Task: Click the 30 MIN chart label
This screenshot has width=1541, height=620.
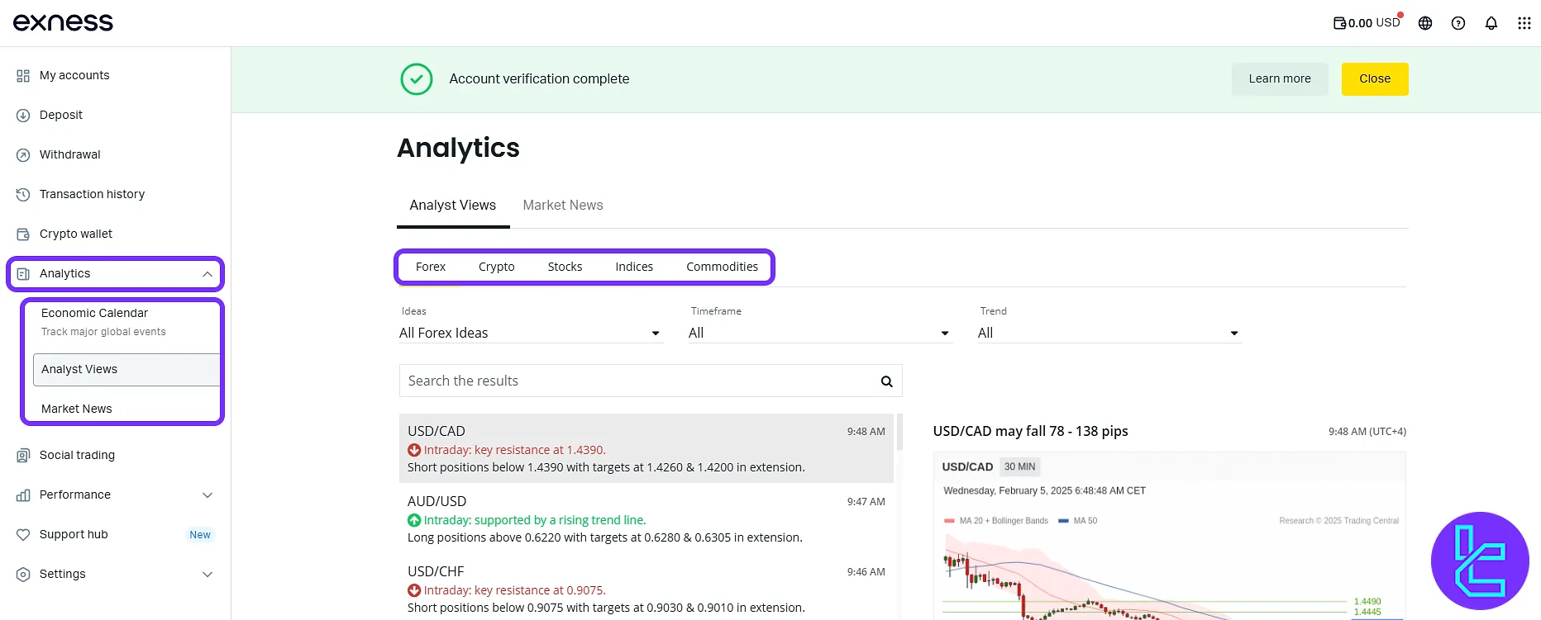Action: pyautogui.click(x=1019, y=466)
